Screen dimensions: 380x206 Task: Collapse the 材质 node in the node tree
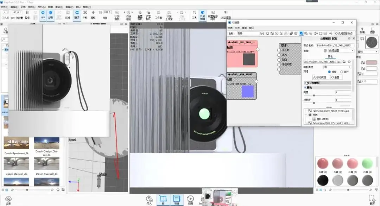tap(306, 115)
